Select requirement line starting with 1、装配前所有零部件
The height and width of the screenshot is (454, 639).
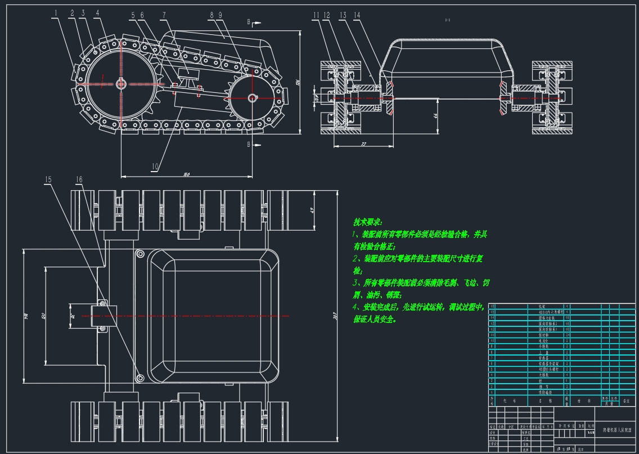tap(420, 235)
